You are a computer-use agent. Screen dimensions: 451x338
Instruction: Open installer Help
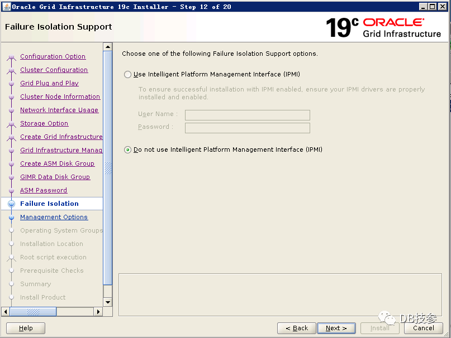click(26, 328)
